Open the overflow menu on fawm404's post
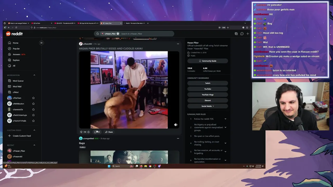333x187 pixels. pyautogui.click(x=178, y=44)
